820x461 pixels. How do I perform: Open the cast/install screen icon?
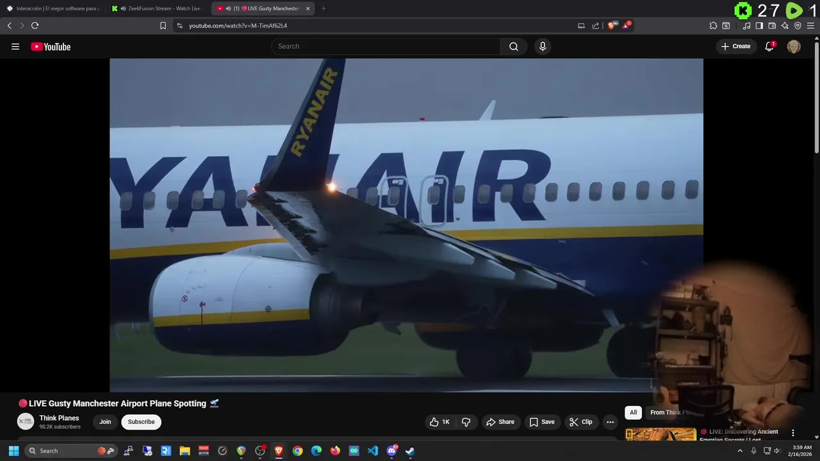[581, 26]
